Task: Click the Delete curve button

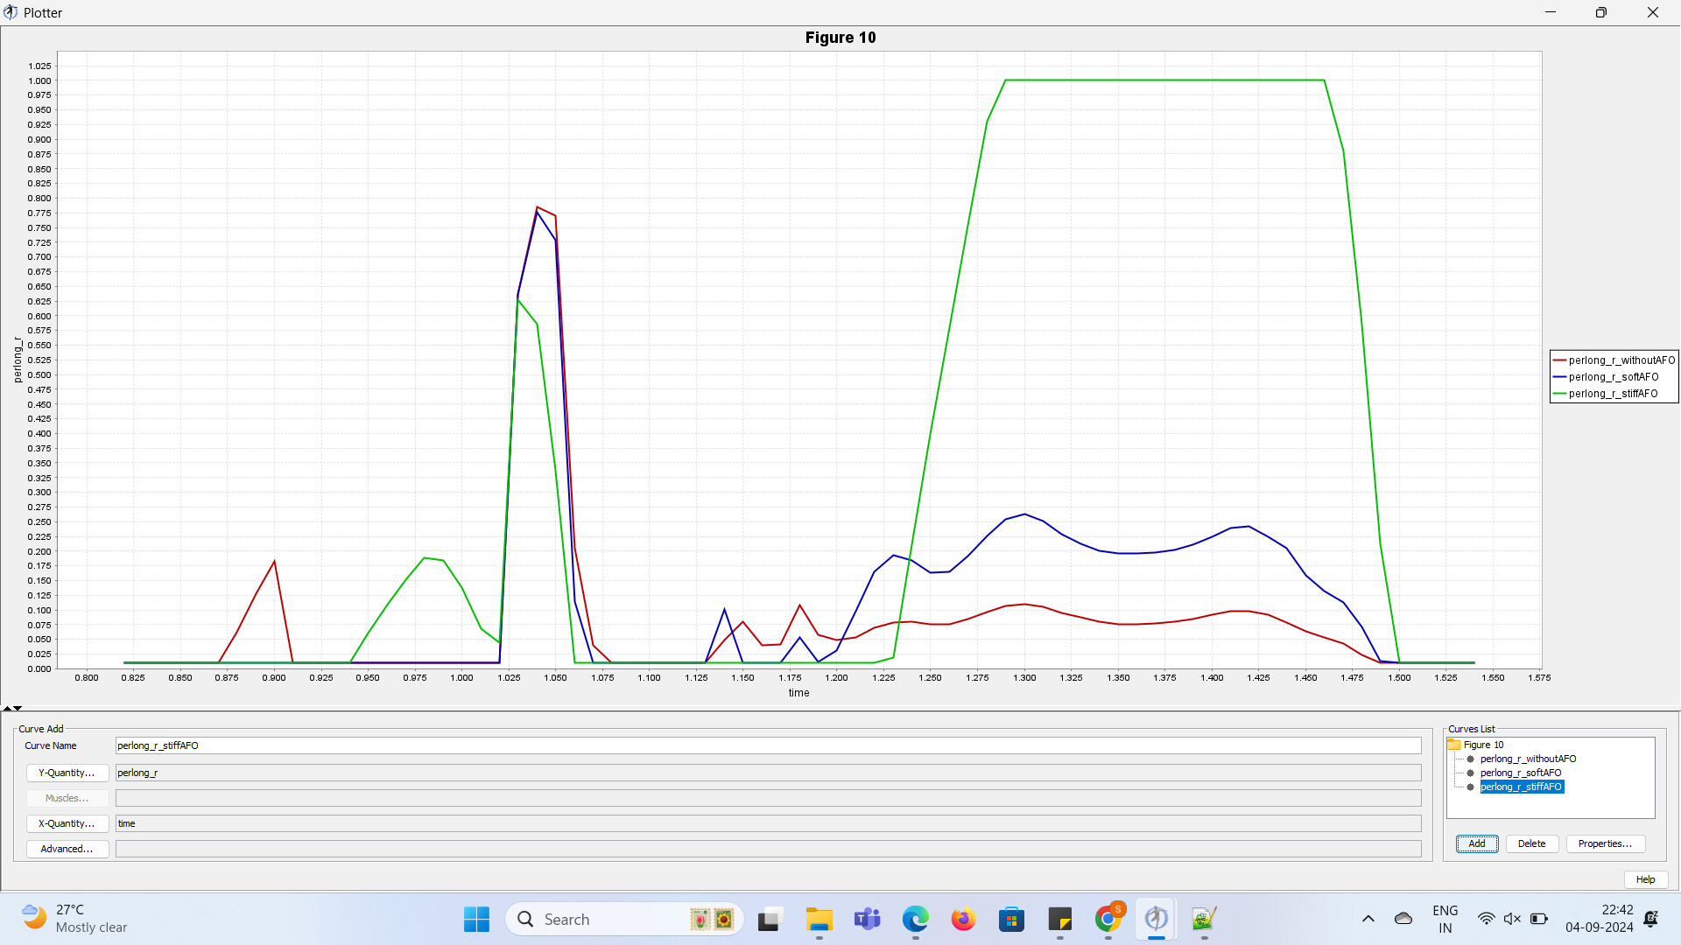Action: click(1531, 843)
